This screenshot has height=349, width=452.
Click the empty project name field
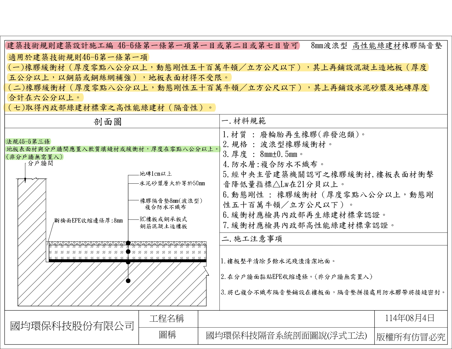pos(286,319)
